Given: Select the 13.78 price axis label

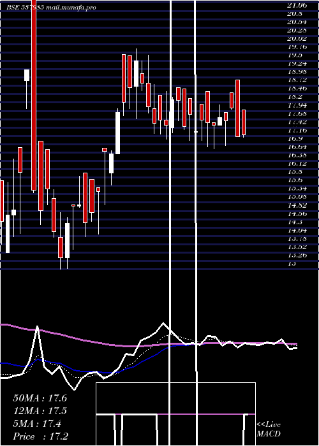Looking at the screenshot, I should click(x=297, y=238).
